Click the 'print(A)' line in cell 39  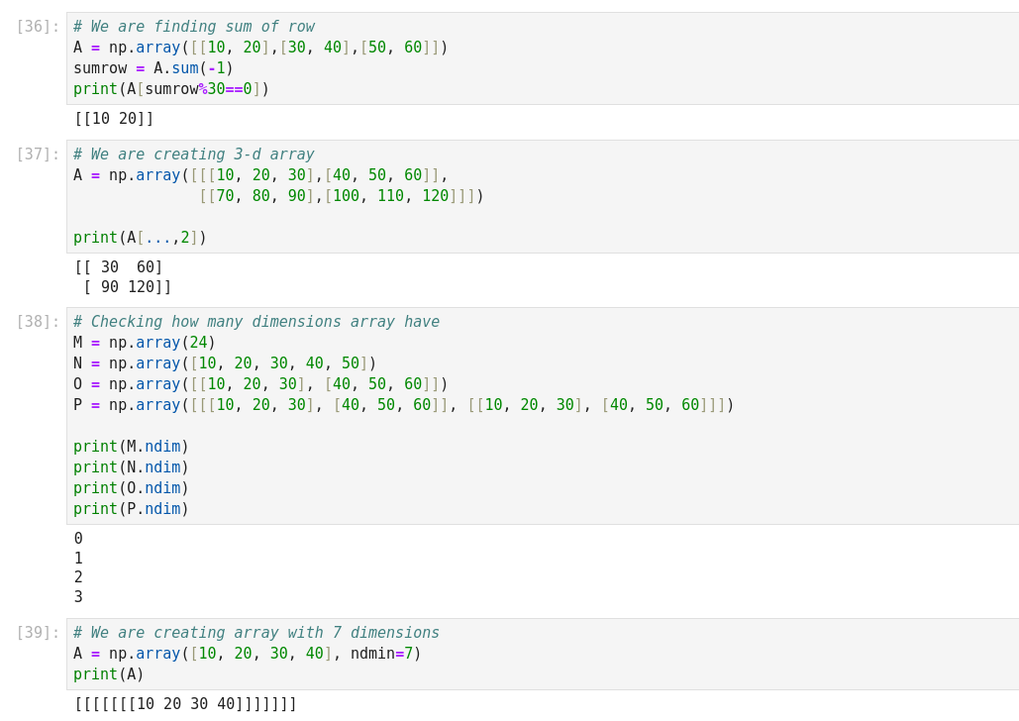pos(109,674)
